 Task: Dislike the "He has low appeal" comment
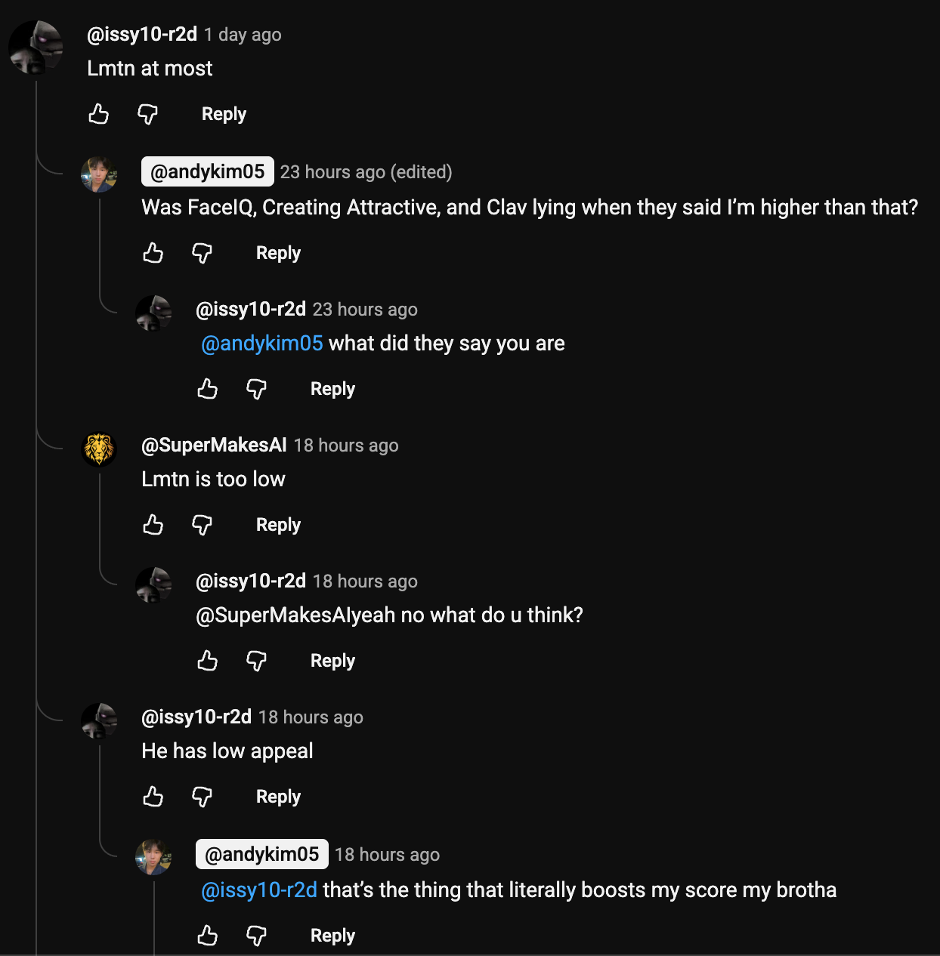click(202, 797)
